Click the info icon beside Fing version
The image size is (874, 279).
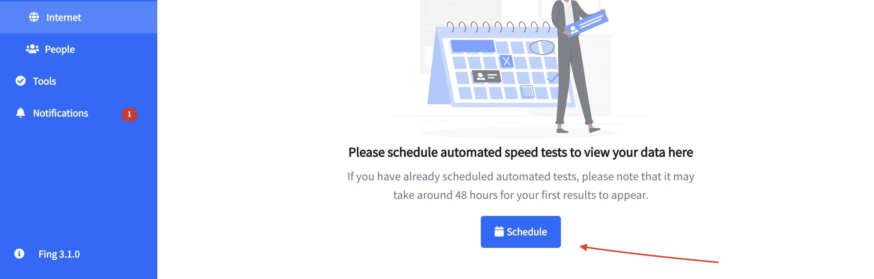[19, 254]
